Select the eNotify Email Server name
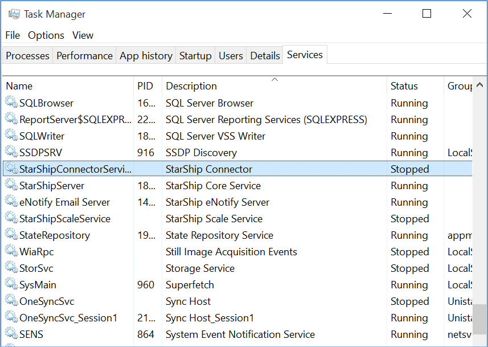This screenshot has width=488, height=347. tap(64, 202)
